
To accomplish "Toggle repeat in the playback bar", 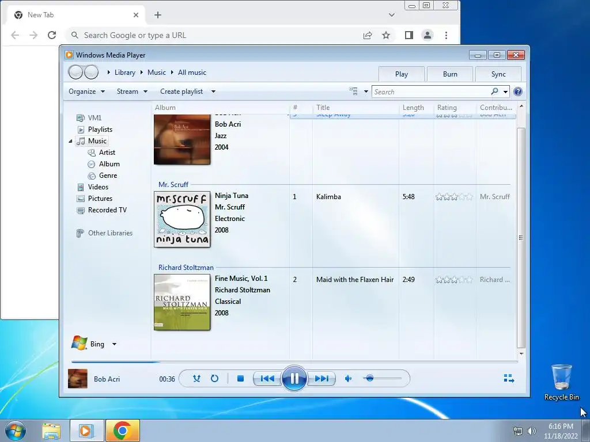I will tap(214, 379).
